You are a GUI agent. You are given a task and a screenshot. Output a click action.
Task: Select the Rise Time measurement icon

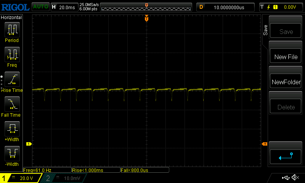[x=12, y=79]
